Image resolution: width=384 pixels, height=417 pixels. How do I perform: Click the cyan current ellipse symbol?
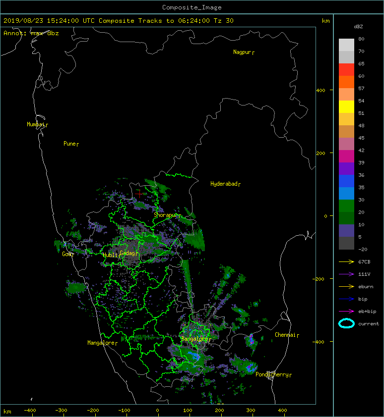(346, 324)
